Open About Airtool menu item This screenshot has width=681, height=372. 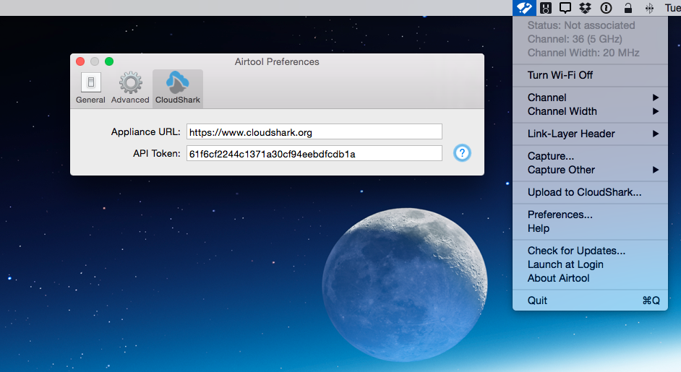click(x=590, y=278)
